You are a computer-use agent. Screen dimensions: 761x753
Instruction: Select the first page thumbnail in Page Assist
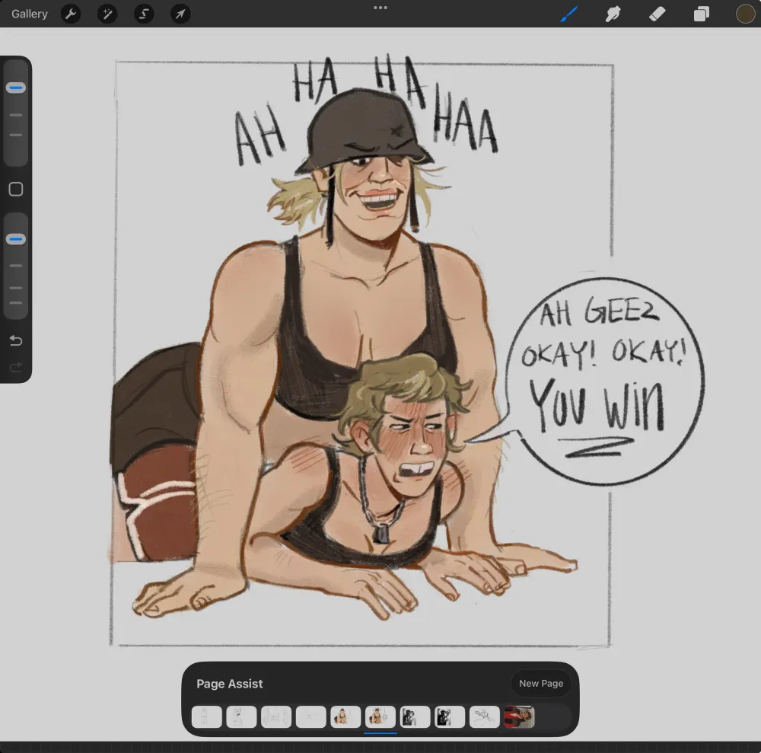[x=206, y=716]
